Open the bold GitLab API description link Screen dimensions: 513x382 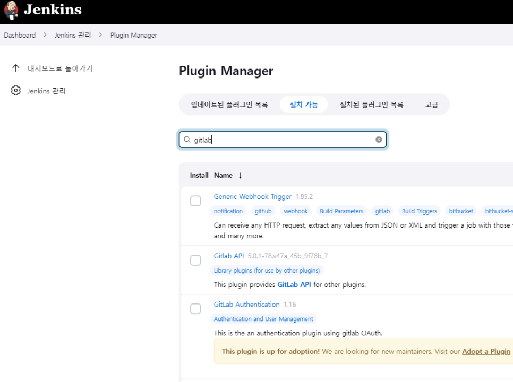[x=294, y=284]
